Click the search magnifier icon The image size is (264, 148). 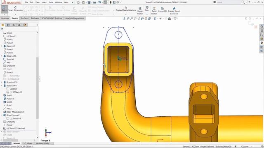(243, 2)
